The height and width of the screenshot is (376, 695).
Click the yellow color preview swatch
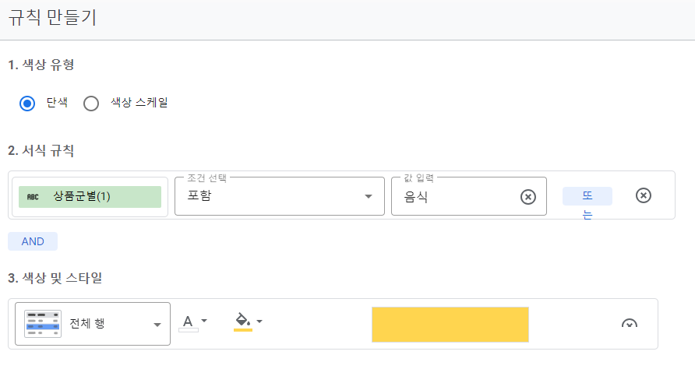[450, 325]
